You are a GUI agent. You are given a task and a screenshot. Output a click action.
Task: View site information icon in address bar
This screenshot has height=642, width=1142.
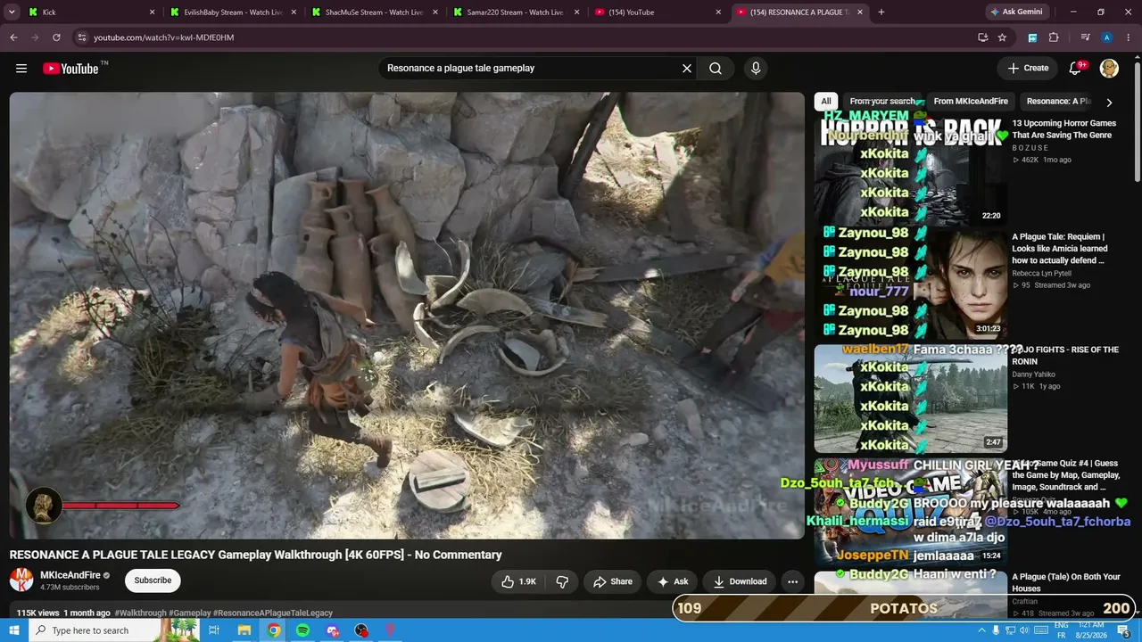coord(81,37)
